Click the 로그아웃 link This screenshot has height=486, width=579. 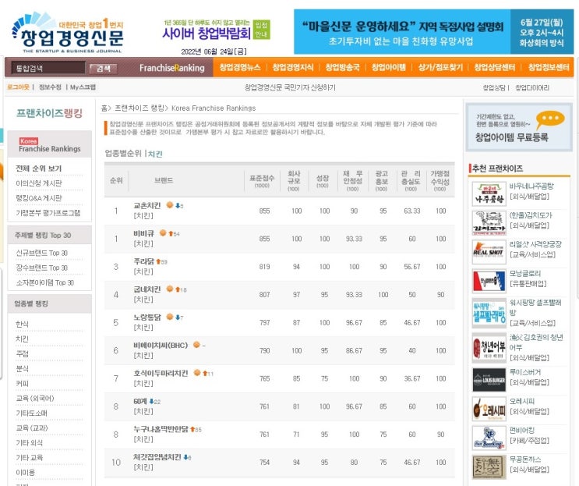click(18, 87)
